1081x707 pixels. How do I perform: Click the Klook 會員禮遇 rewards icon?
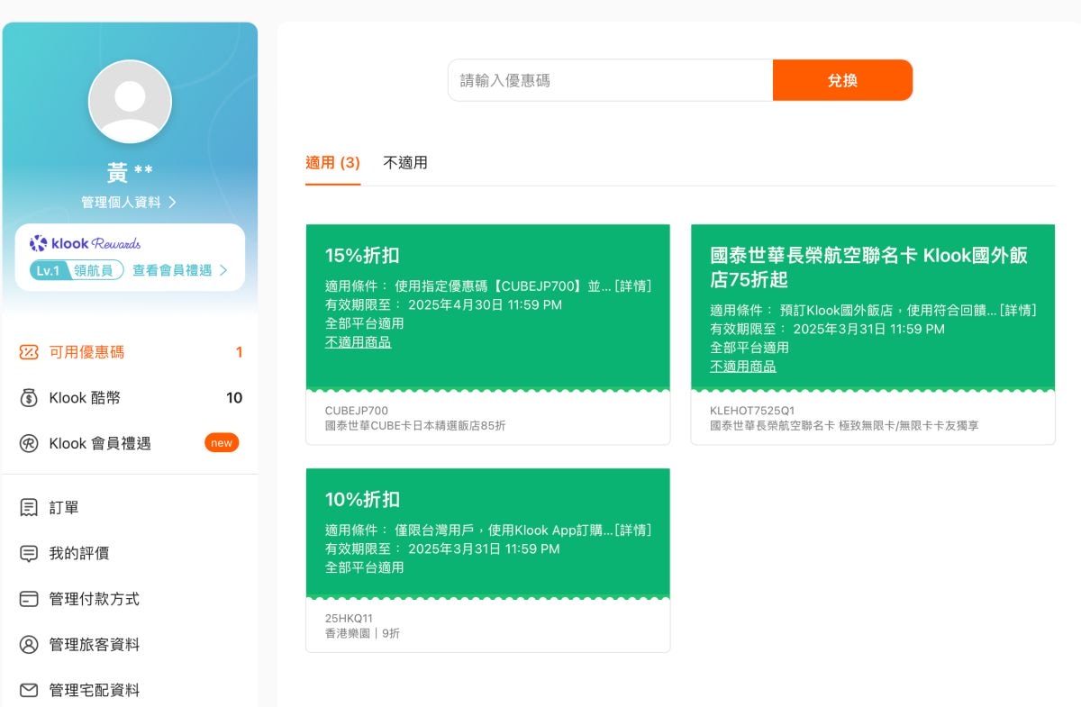(x=29, y=443)
